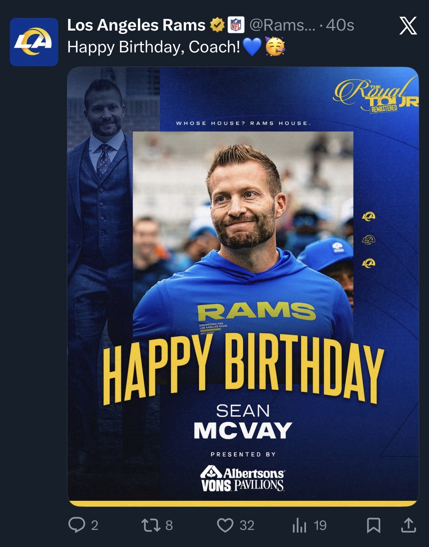429x547 pixels.
Task: Tap the Albertsons Vons Pavilions sponsor logo
Action: pos(242,478)
